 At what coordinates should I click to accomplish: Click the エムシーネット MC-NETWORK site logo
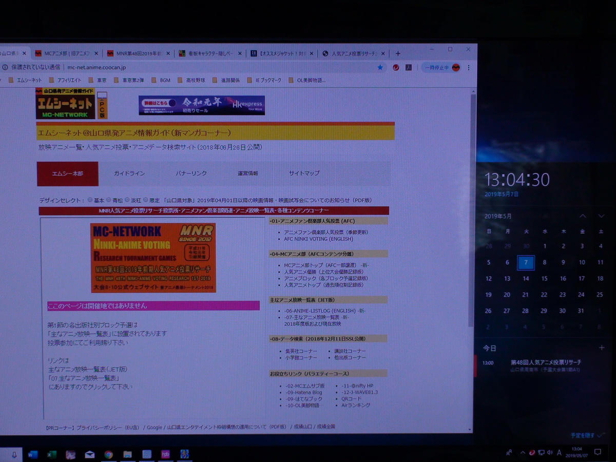(65, 103)
